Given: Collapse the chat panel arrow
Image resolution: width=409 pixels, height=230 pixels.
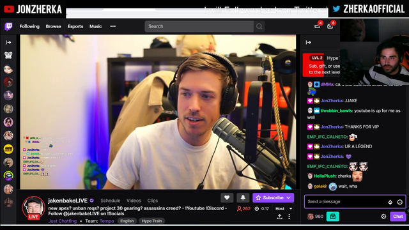Looking at the screenshot, I should [308, 42].
